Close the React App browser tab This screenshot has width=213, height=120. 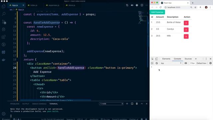click(188, 3)
